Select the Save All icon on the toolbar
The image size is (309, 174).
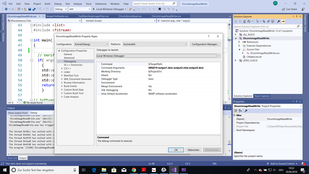(x=34, y=9)
